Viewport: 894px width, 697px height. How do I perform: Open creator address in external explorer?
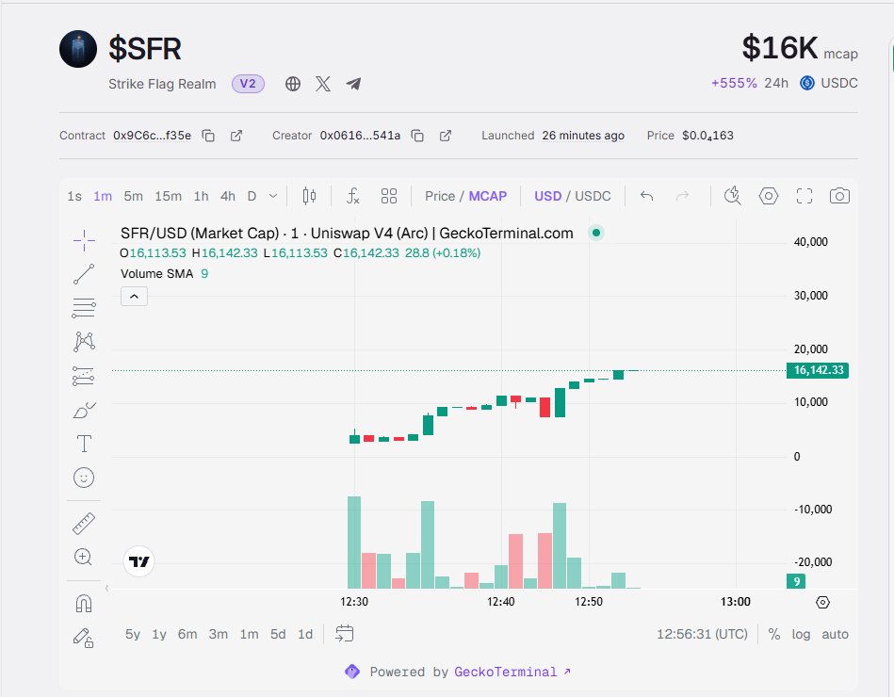coord(446,136)
